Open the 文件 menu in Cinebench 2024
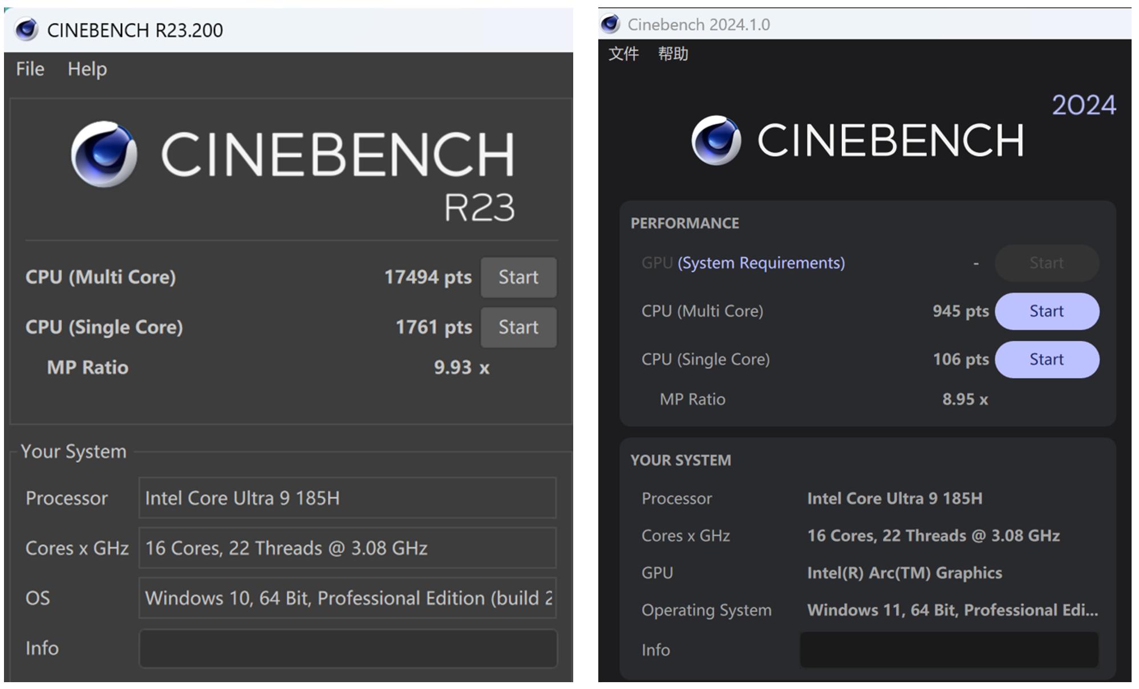 tap(623, 54)
